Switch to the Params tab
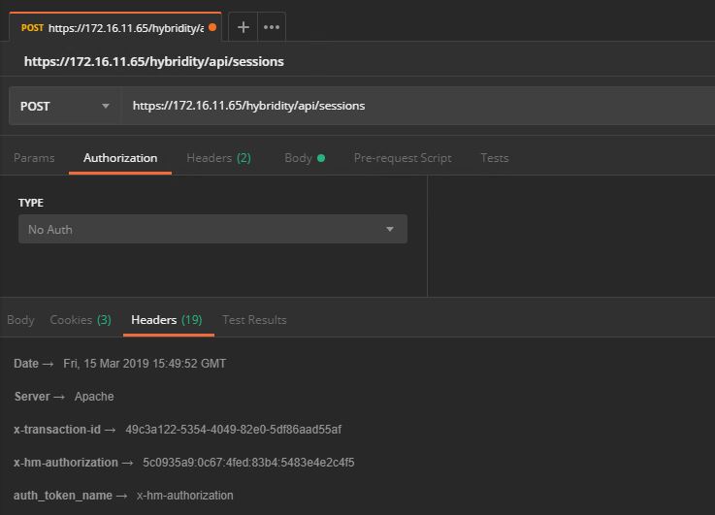Viewport: 715px width, 515px height. [34, 158]
